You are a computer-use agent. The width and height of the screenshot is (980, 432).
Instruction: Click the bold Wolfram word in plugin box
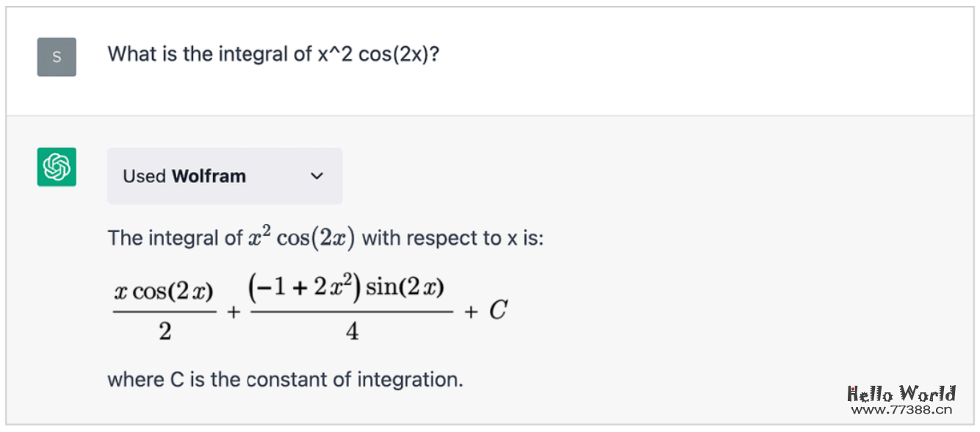tap(209, 176)
